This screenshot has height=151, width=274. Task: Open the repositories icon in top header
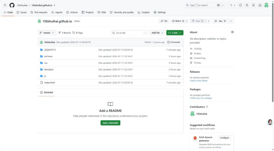pyautogui.click(x=253, y=5)
